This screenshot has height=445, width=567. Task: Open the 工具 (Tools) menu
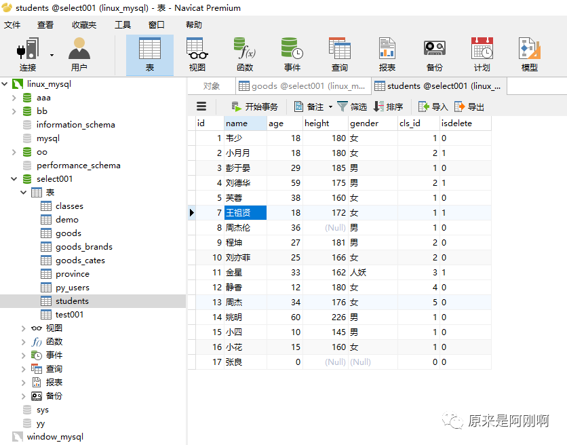coord(123,24)
